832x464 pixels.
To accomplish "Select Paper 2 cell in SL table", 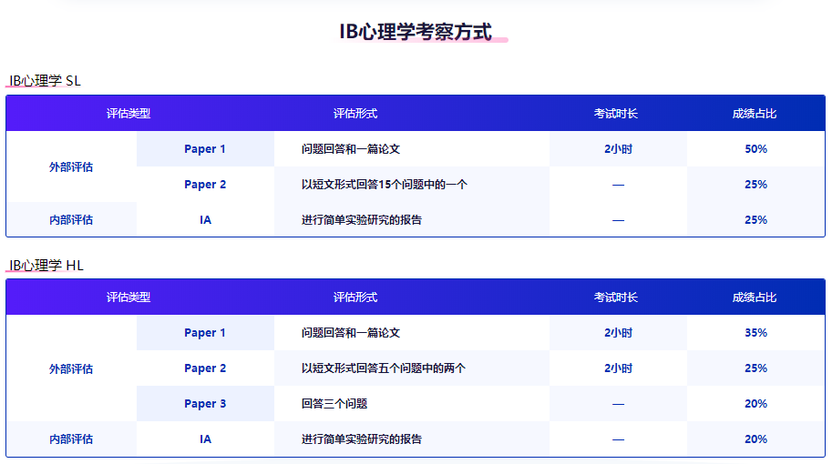I will [205, 185].
